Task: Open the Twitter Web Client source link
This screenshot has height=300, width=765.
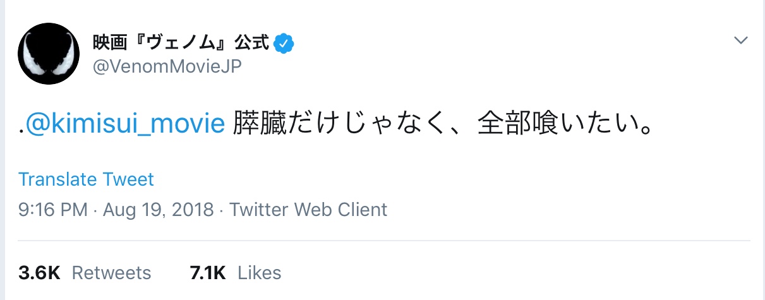Action: [x=308, y=210]
